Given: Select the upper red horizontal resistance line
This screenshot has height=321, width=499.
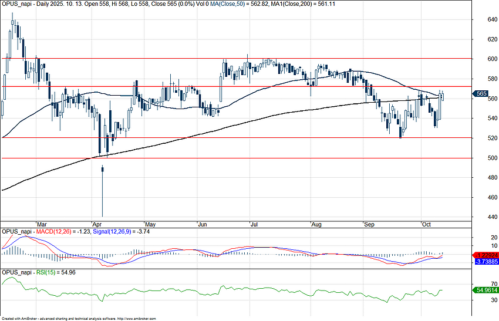Looking at the screenshot, I should coord(235,86).
